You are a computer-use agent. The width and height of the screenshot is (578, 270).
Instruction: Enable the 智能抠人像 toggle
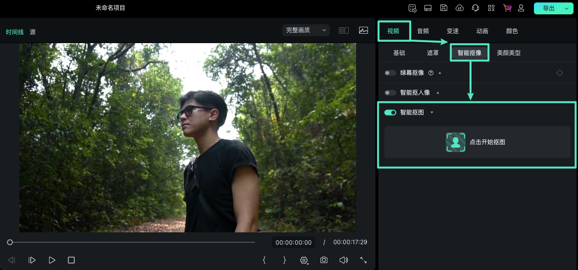[390, 93]
